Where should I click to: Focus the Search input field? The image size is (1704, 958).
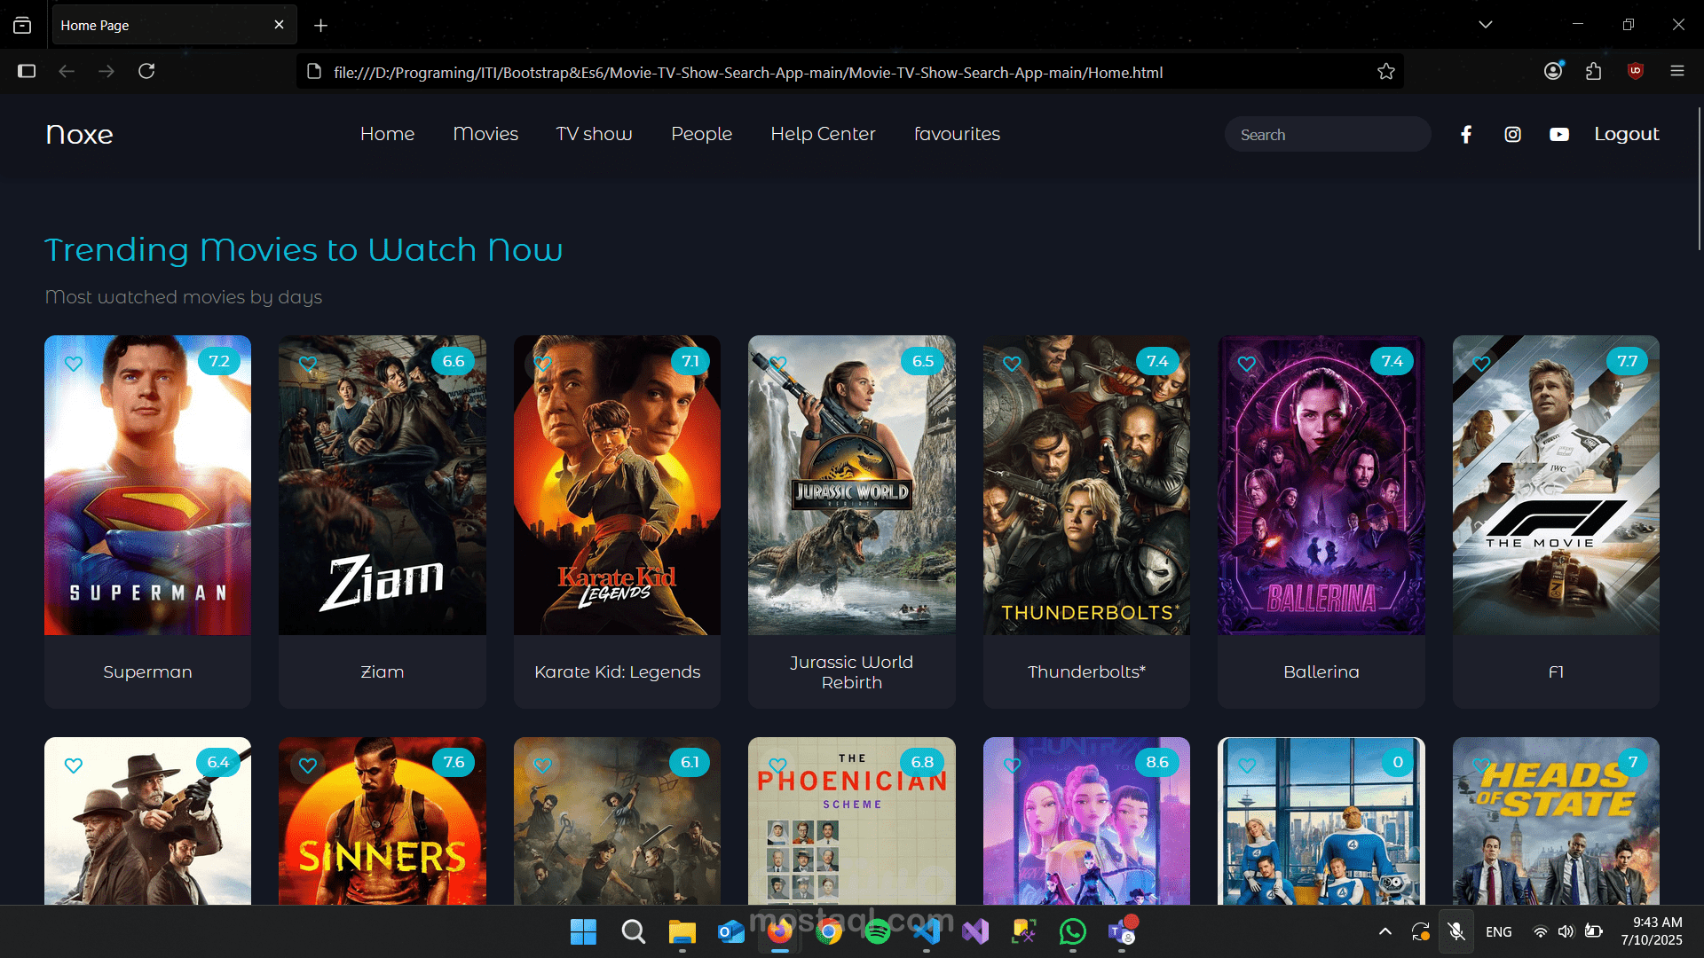pyautogui.click(x=1327, y=135)
